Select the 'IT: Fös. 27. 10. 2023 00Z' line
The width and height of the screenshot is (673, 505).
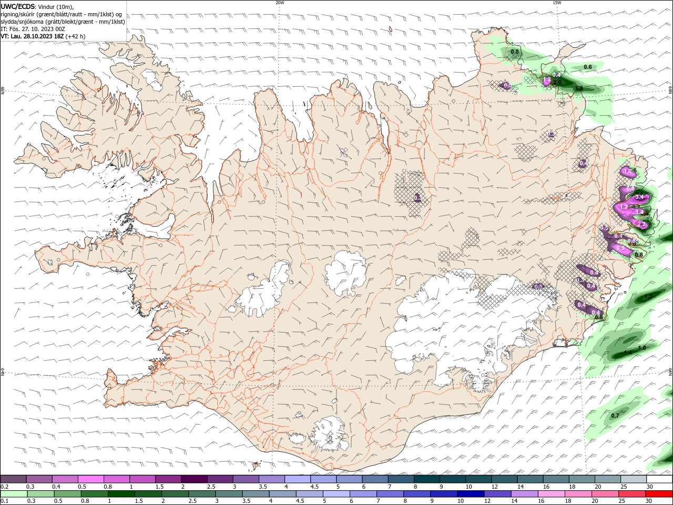(33, 29)
